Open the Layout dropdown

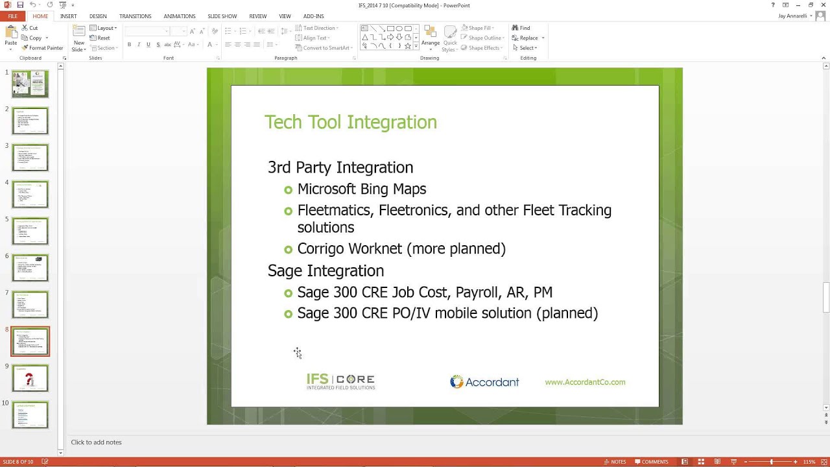click(x=103, y=28)
